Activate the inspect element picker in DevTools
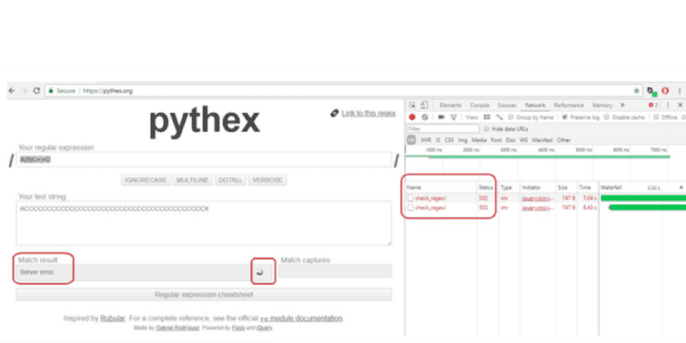The image size is (686, 343). [412, 105]
